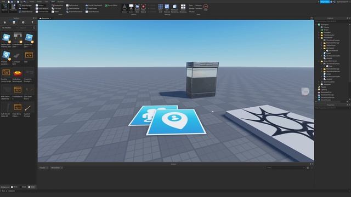Click the Toolbox ribbon item
This screenshot has width=351, height=197.
pos(24,9)
